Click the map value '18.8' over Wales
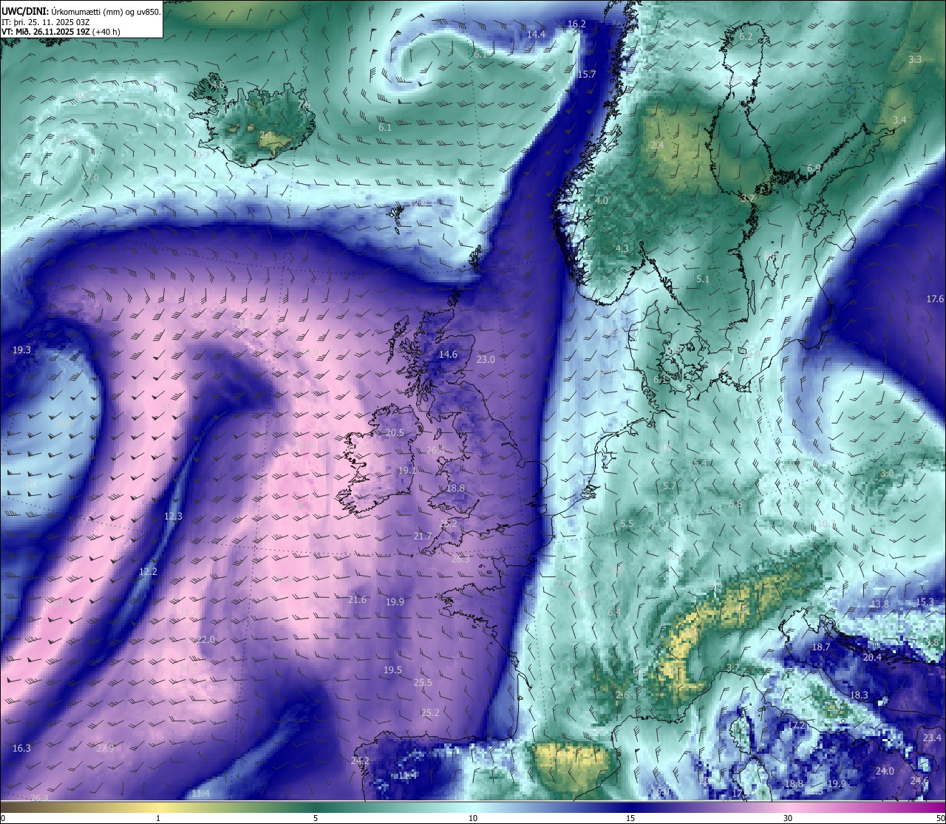This screenshot has width=946, height=824. (x=455, y=488)
